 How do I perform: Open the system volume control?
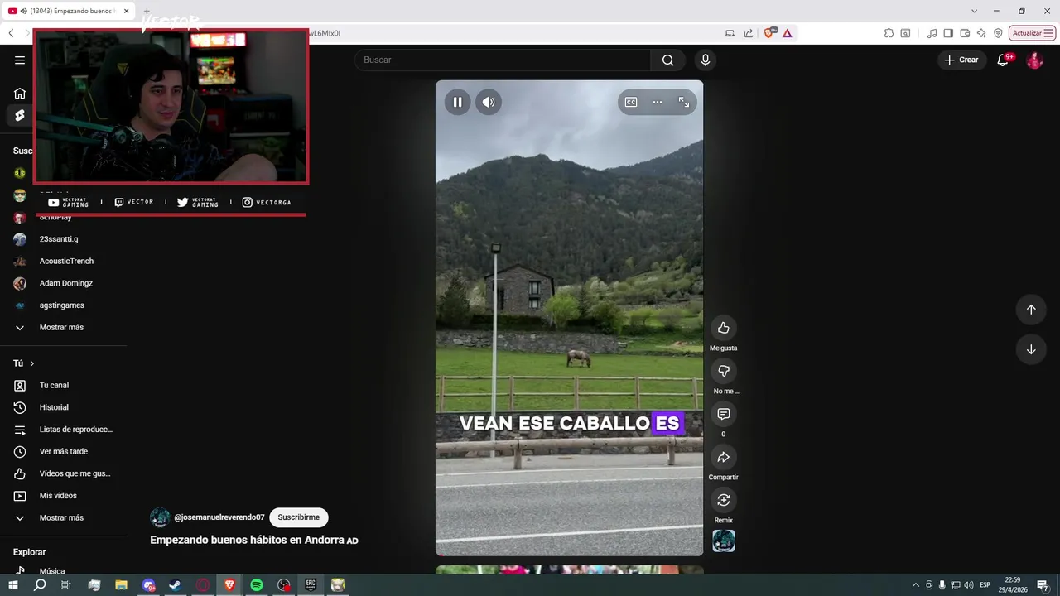coord(968,585)
